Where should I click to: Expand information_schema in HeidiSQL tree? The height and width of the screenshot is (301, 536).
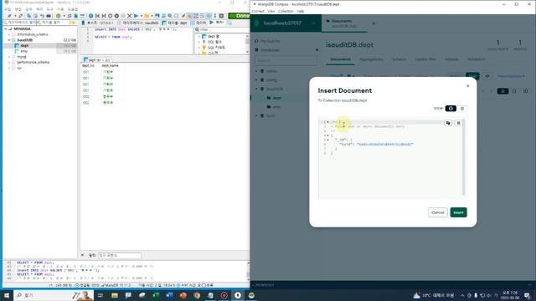point(9,34)
